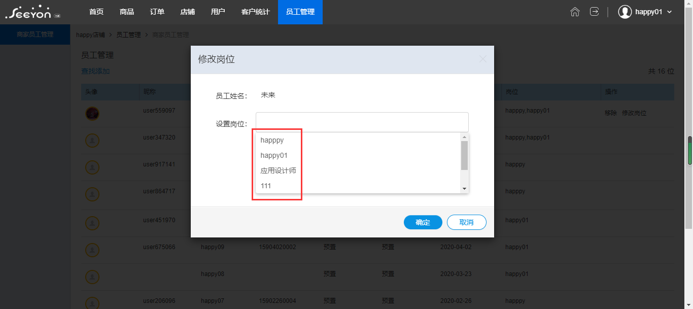Screen dimensions: 693x309
Task: Click the user559097 nickname cell
Action: [x=159, y=110]
